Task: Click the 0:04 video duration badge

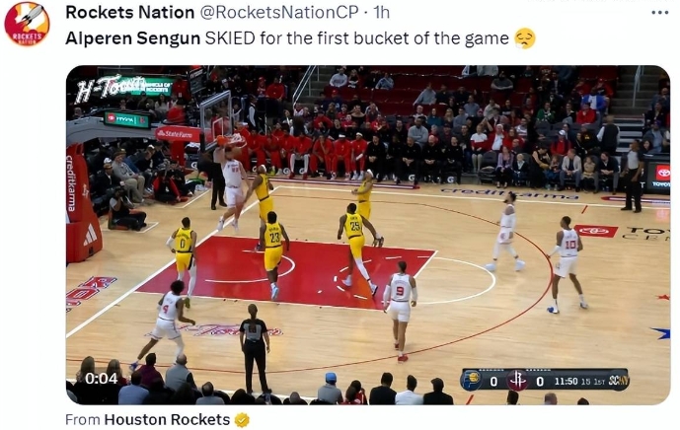Action: 101,379
